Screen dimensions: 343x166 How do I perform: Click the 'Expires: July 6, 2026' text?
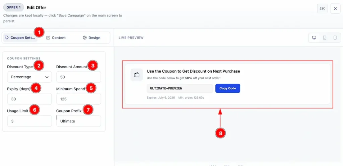coord(161,98)
